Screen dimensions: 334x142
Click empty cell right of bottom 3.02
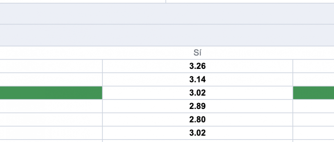[313, 133]
